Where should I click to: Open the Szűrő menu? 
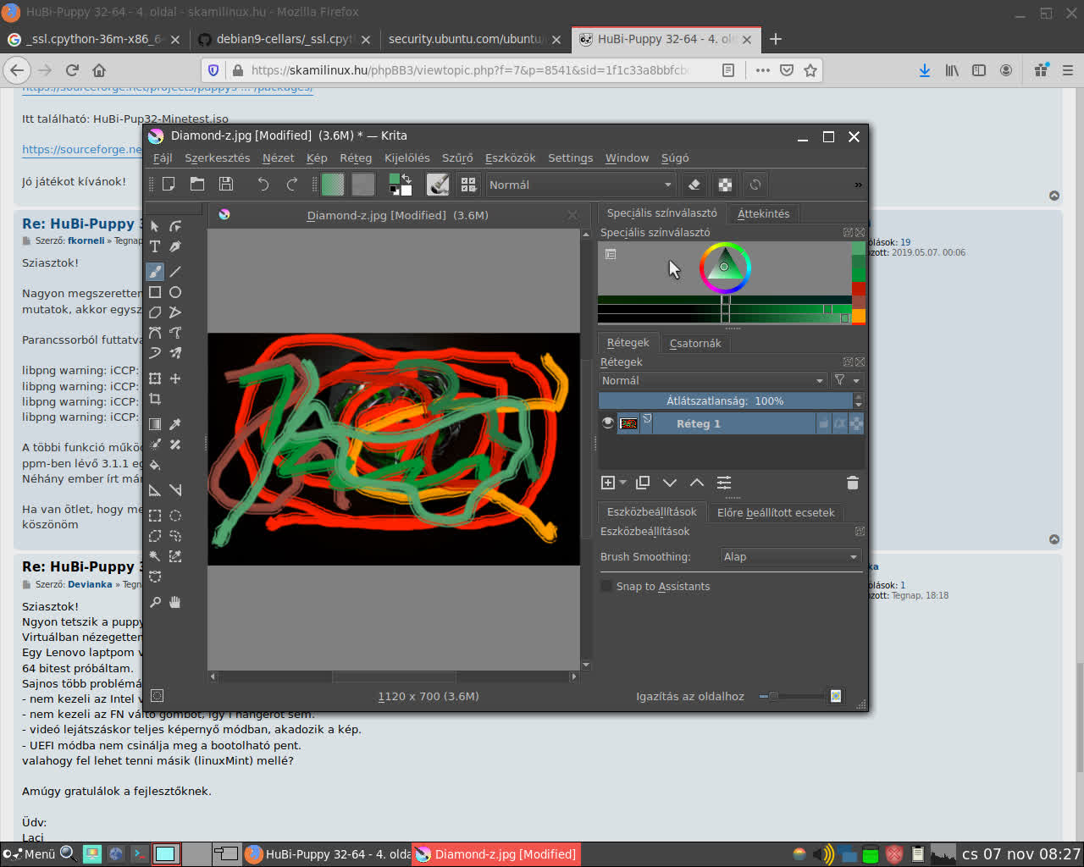pyautogui.click(x=457, y=157)
